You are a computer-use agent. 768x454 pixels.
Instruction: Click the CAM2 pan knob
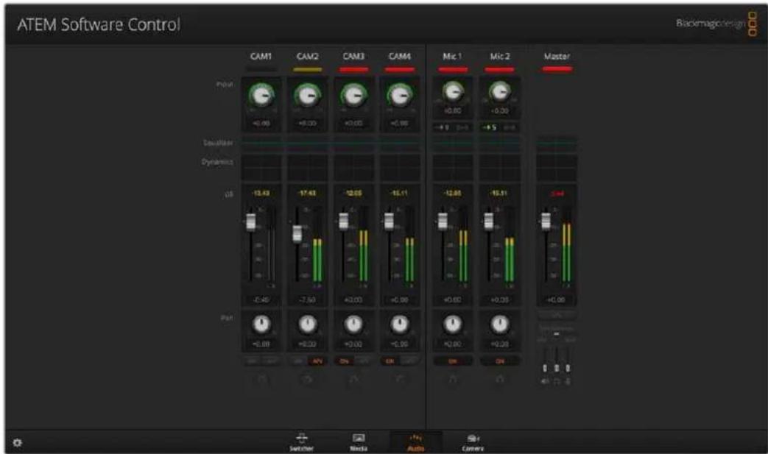coord(308,324)
